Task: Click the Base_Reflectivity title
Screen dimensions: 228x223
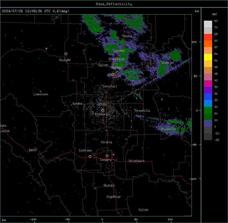Action: click(x=114, y=4)
